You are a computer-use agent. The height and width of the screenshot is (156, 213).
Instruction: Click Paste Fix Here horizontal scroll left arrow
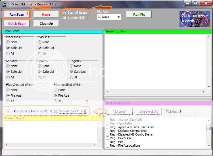108,91
